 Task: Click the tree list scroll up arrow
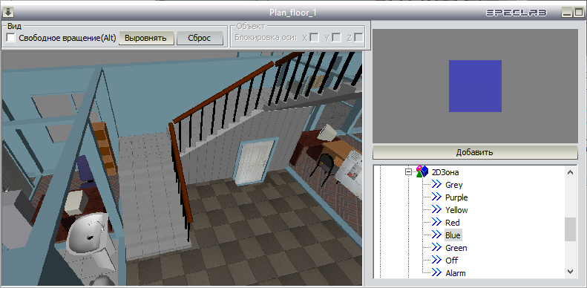(570, 172)
